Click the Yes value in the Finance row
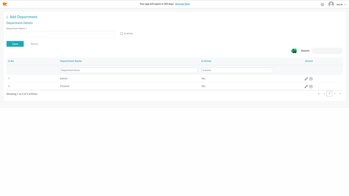Viewport: 349px width, 196px height. 203,86
